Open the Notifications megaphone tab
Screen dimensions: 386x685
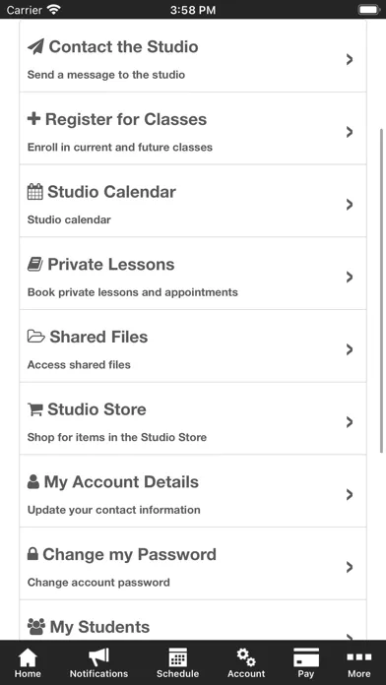tap(98, 663)
